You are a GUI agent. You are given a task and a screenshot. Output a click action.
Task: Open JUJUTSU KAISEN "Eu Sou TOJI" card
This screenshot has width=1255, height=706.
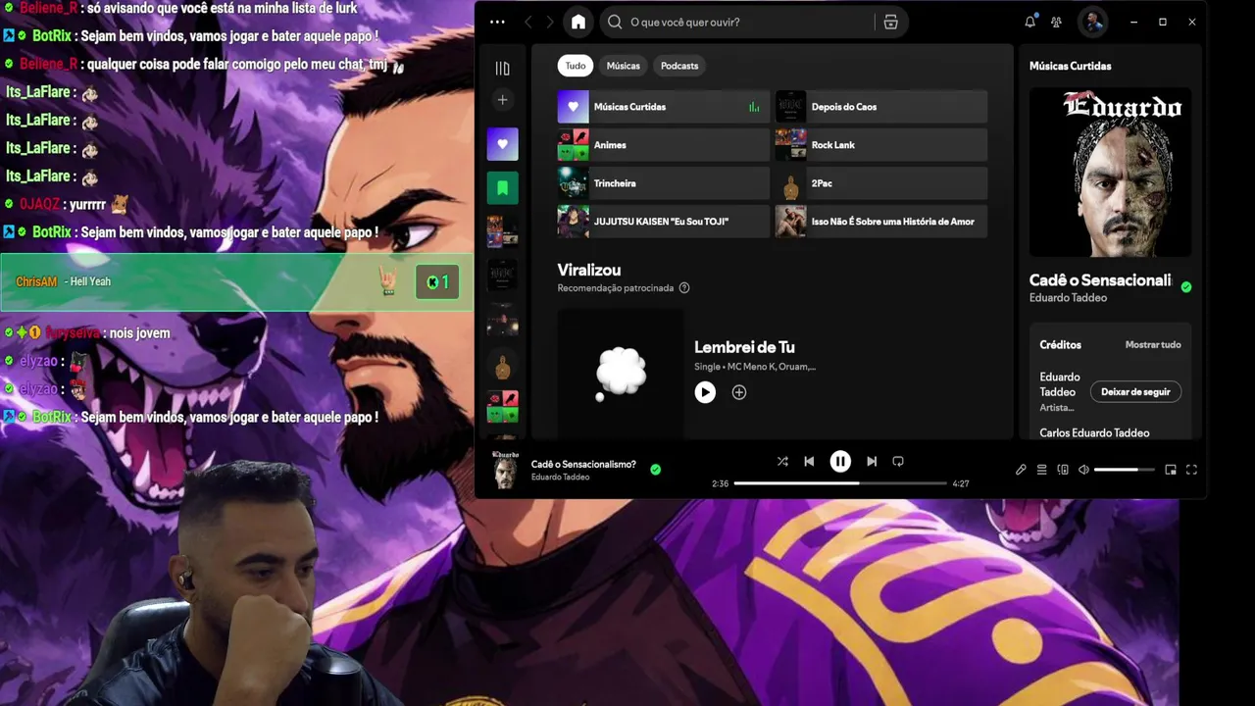click(664, 222)
